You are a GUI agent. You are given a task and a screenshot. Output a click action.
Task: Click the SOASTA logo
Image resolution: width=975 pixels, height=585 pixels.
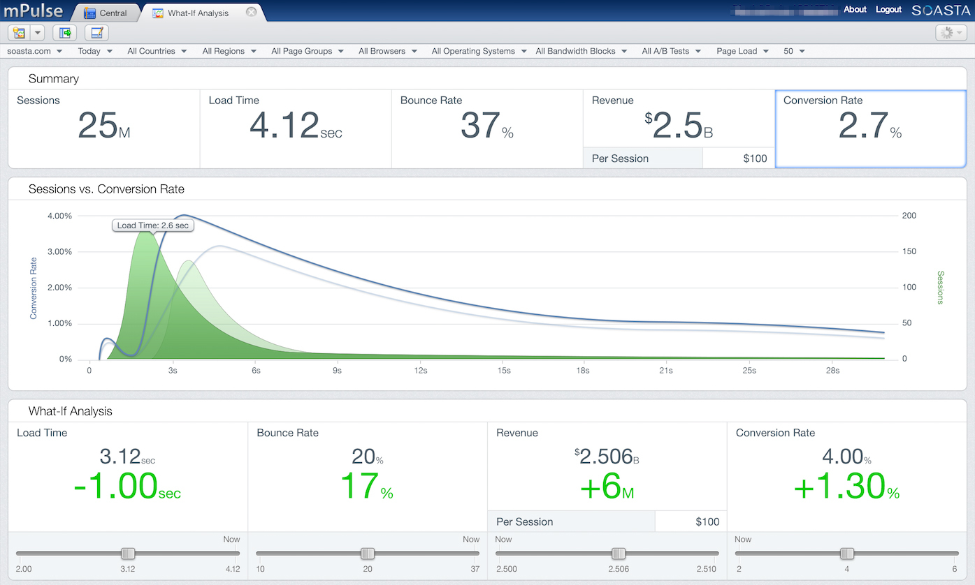pyautogui.click(x=940, y=10)
